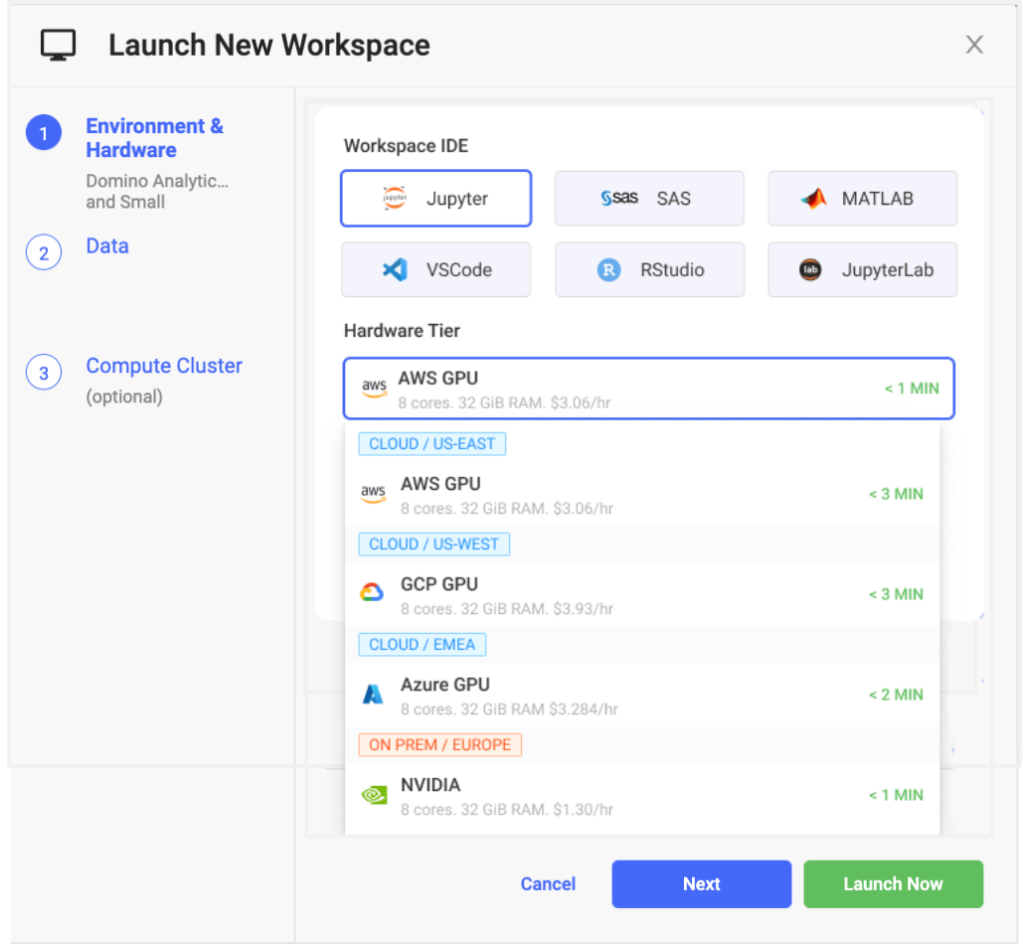Image resolution: width=1026 pixels, height=944 pixels.
Task: Click the Next button
Action: [x=702, y=883]
